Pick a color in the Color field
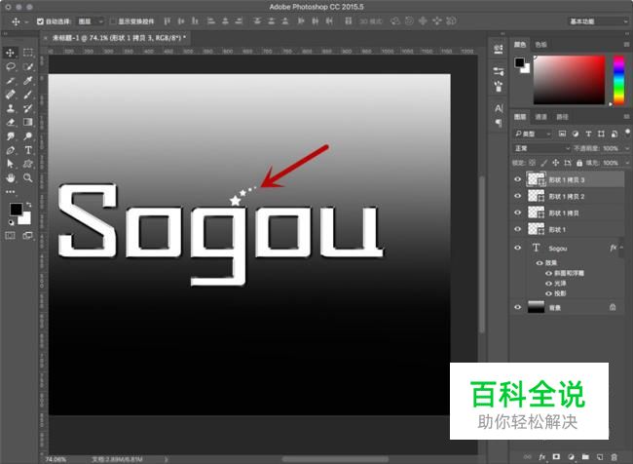This screenshot has height=464, width=633. click(570, 80)
